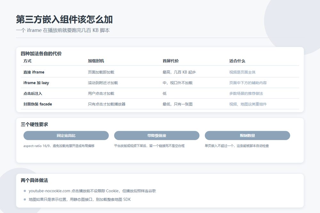Click the cell 视频是页面主体
The width and height of the screenshot is (320, 213).
tap(242, 72)
